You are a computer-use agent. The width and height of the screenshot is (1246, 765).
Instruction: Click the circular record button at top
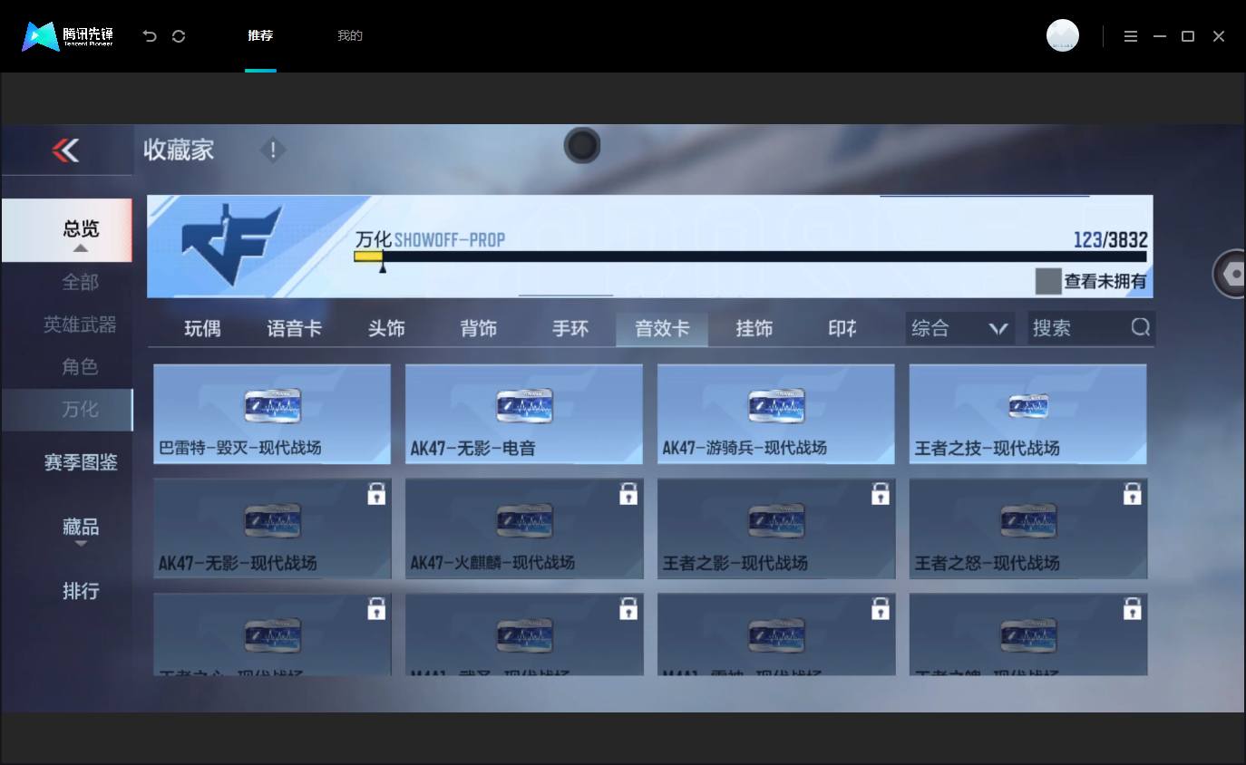(582, 146)
